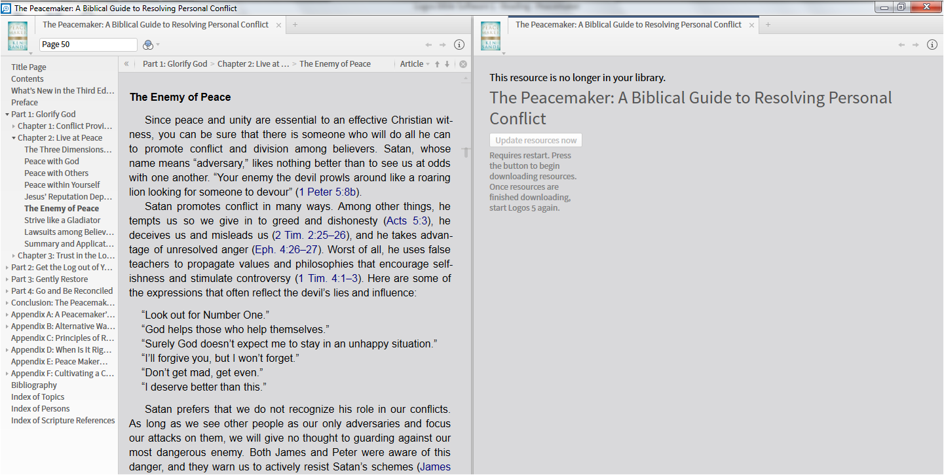Viewport: 944px width, 475px height.
Task: Go to Strive like a Gladiator section
Action: point(62,220)
